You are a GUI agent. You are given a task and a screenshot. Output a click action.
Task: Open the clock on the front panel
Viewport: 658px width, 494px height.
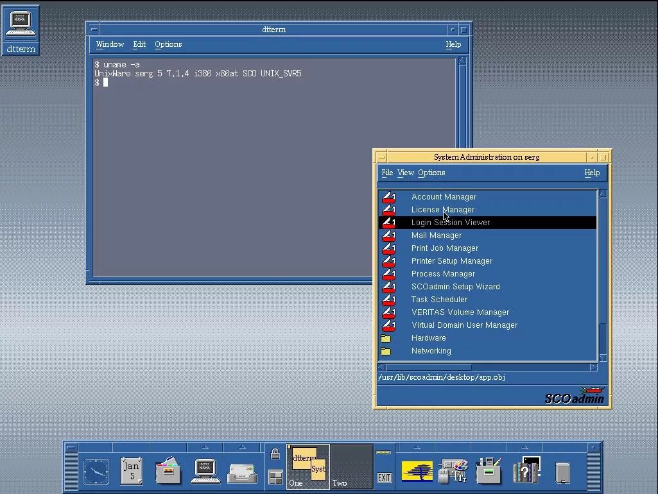click(96, 472)
